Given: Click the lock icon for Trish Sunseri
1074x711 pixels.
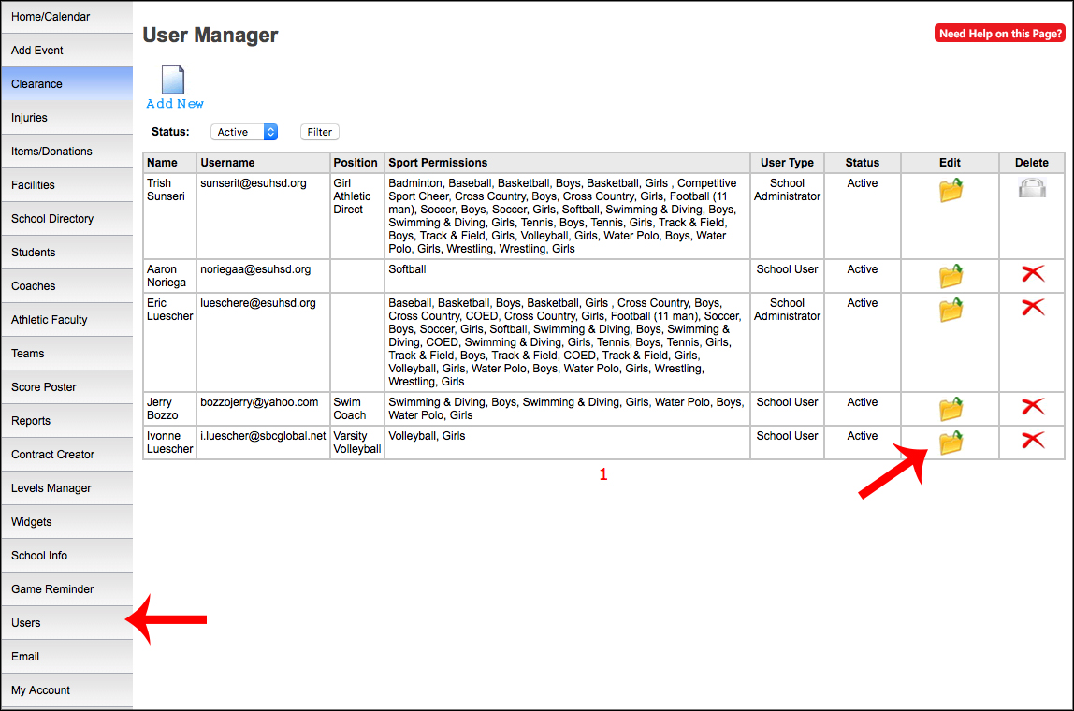Looking at the screenshot, I should tap(1032, 187).
